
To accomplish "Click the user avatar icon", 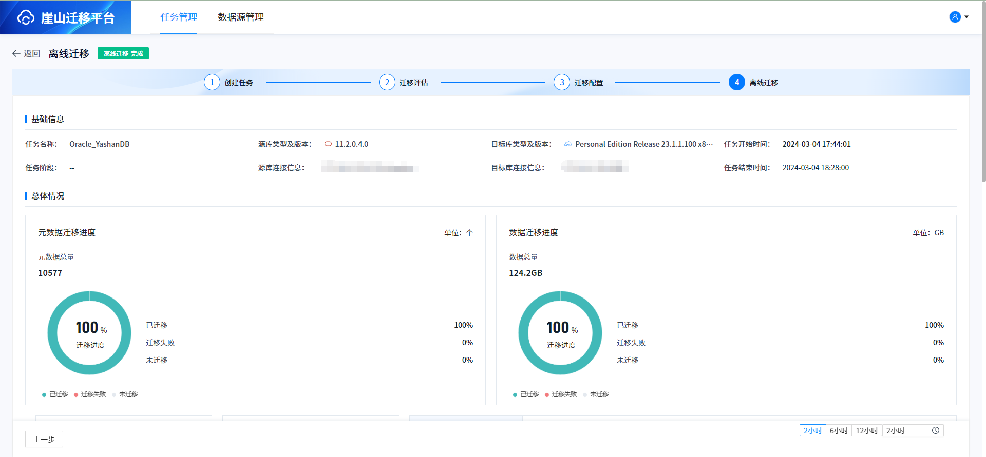I will tap(955, 17).
